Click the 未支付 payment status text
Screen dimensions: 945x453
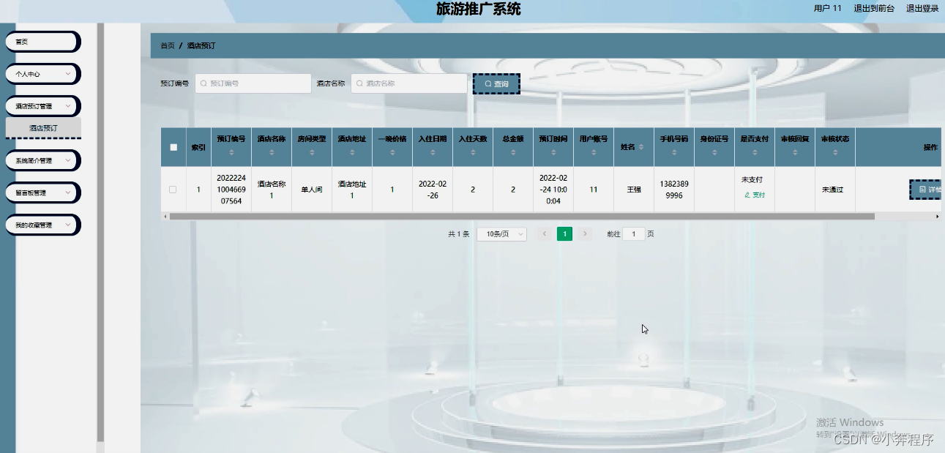tap(752, 179)
